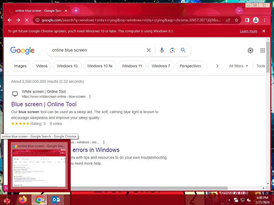Open Outlook from the taskbar
Image resolution: width=274 pixels, height=205 pixels.
pos(56,200)
